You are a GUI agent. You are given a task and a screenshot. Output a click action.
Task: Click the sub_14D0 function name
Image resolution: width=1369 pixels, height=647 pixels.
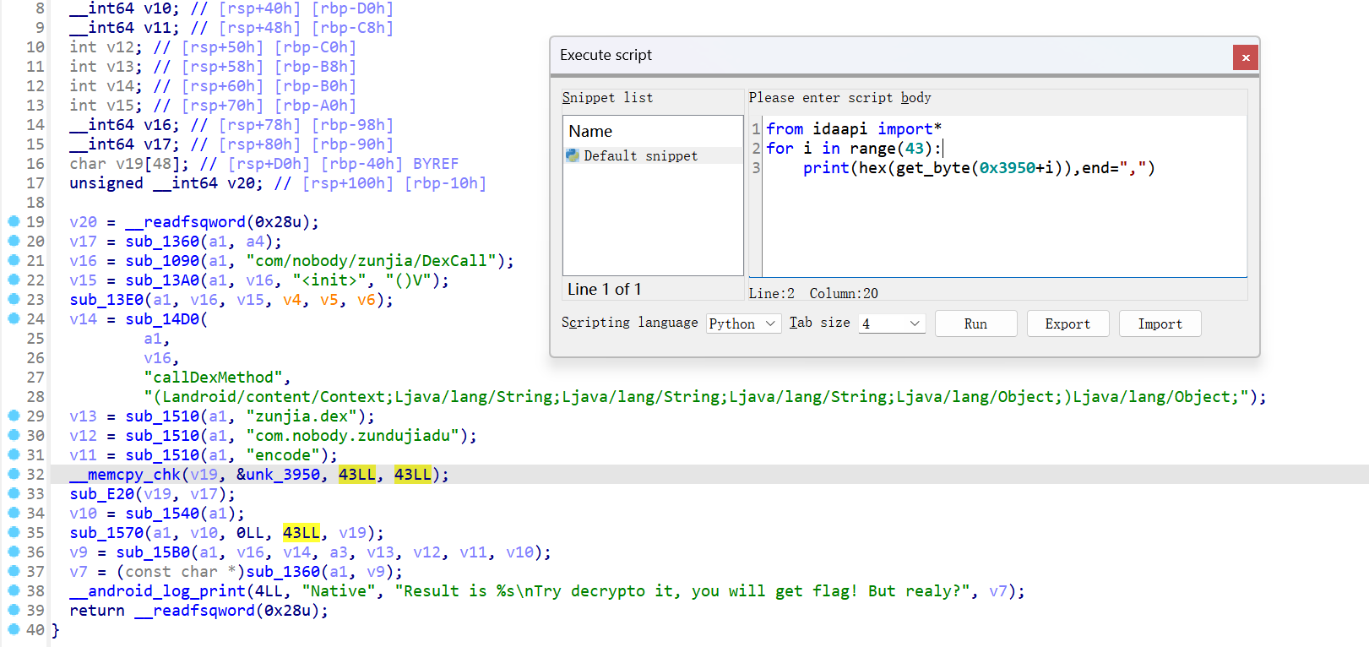pos(162,319)
